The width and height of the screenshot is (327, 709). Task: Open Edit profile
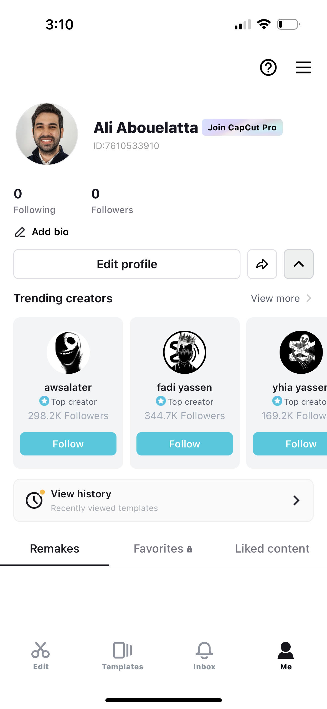(x=127, y=264)
